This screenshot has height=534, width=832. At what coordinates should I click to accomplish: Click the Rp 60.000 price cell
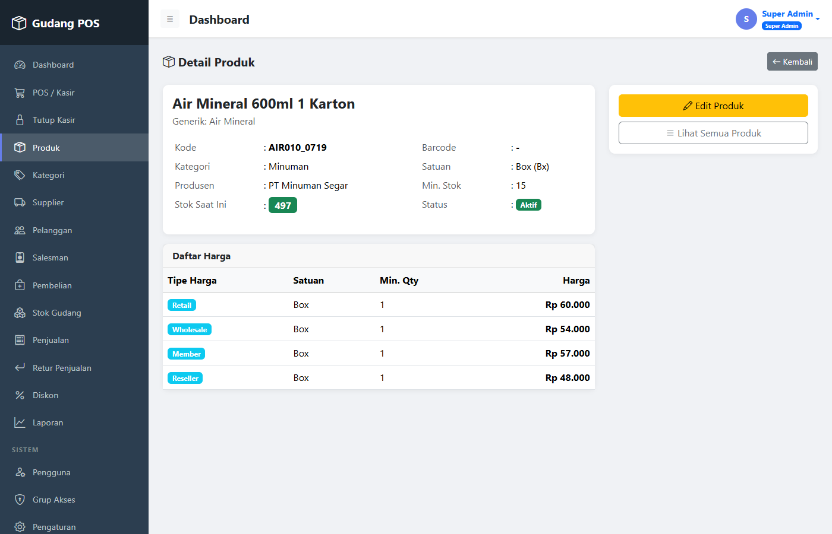tap(568, 304)
